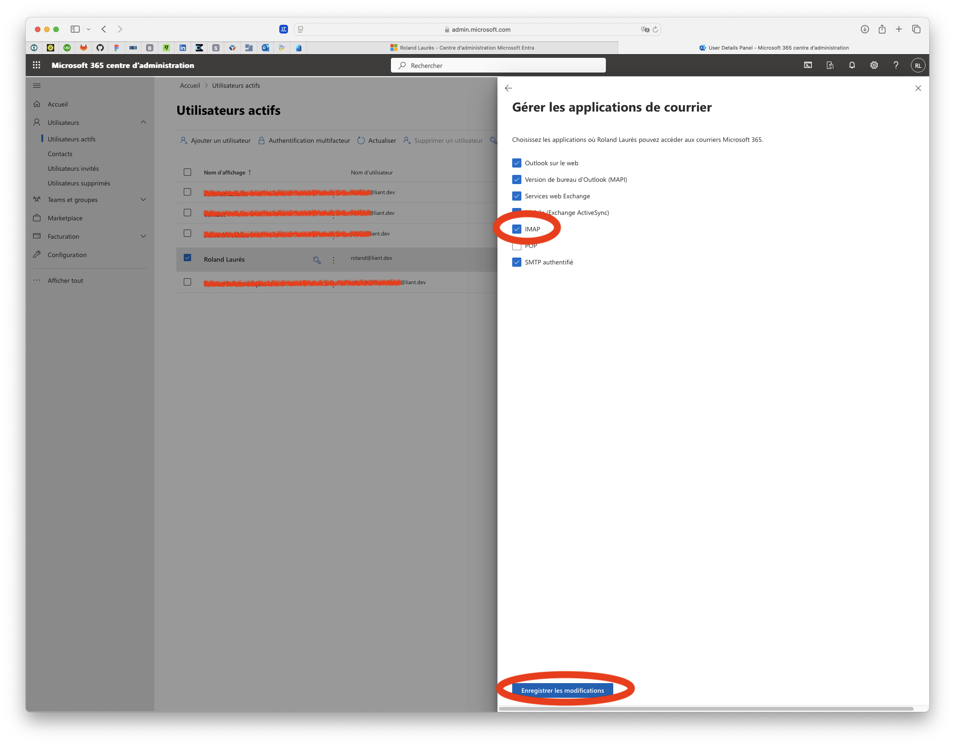Open Configuration in the sidebar

pyautogui.click(x=67, y=255)
